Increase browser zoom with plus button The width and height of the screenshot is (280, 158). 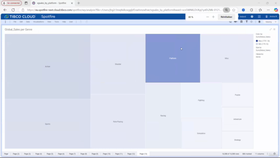click(213, 17)
